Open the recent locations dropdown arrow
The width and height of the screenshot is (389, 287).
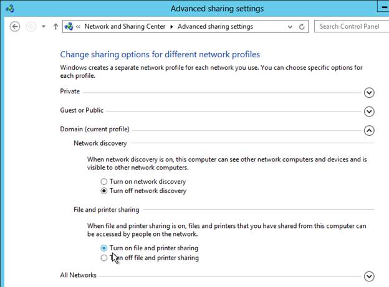pyautogui.click(x=44, y=27)
